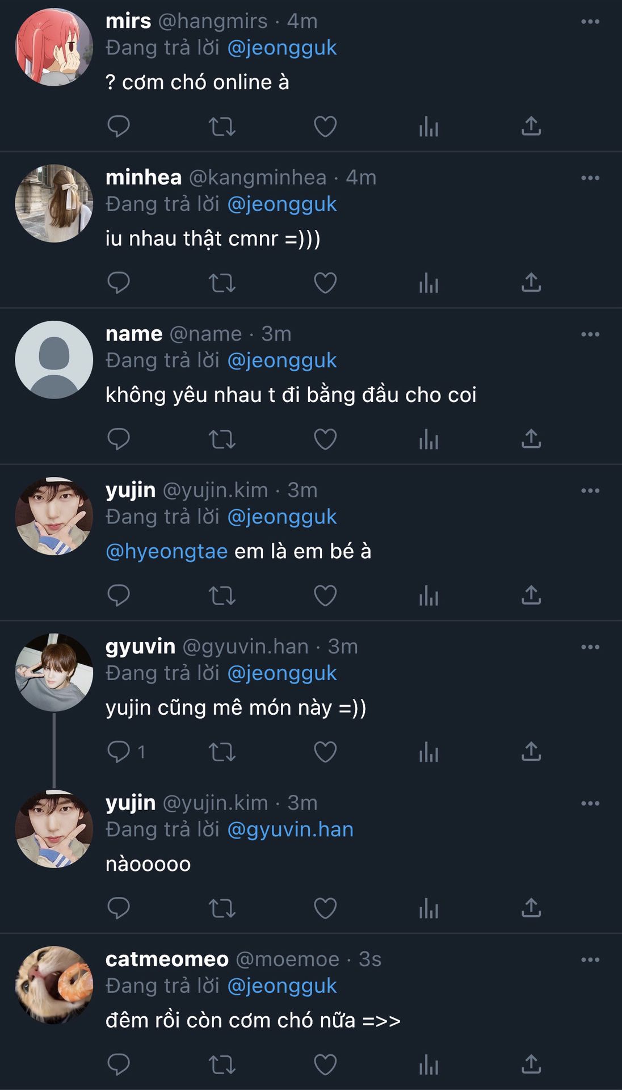This screenshot has width=622, height=1090.
Task: Retweet the default-avatar name's tweet
Action: [222, 439]
